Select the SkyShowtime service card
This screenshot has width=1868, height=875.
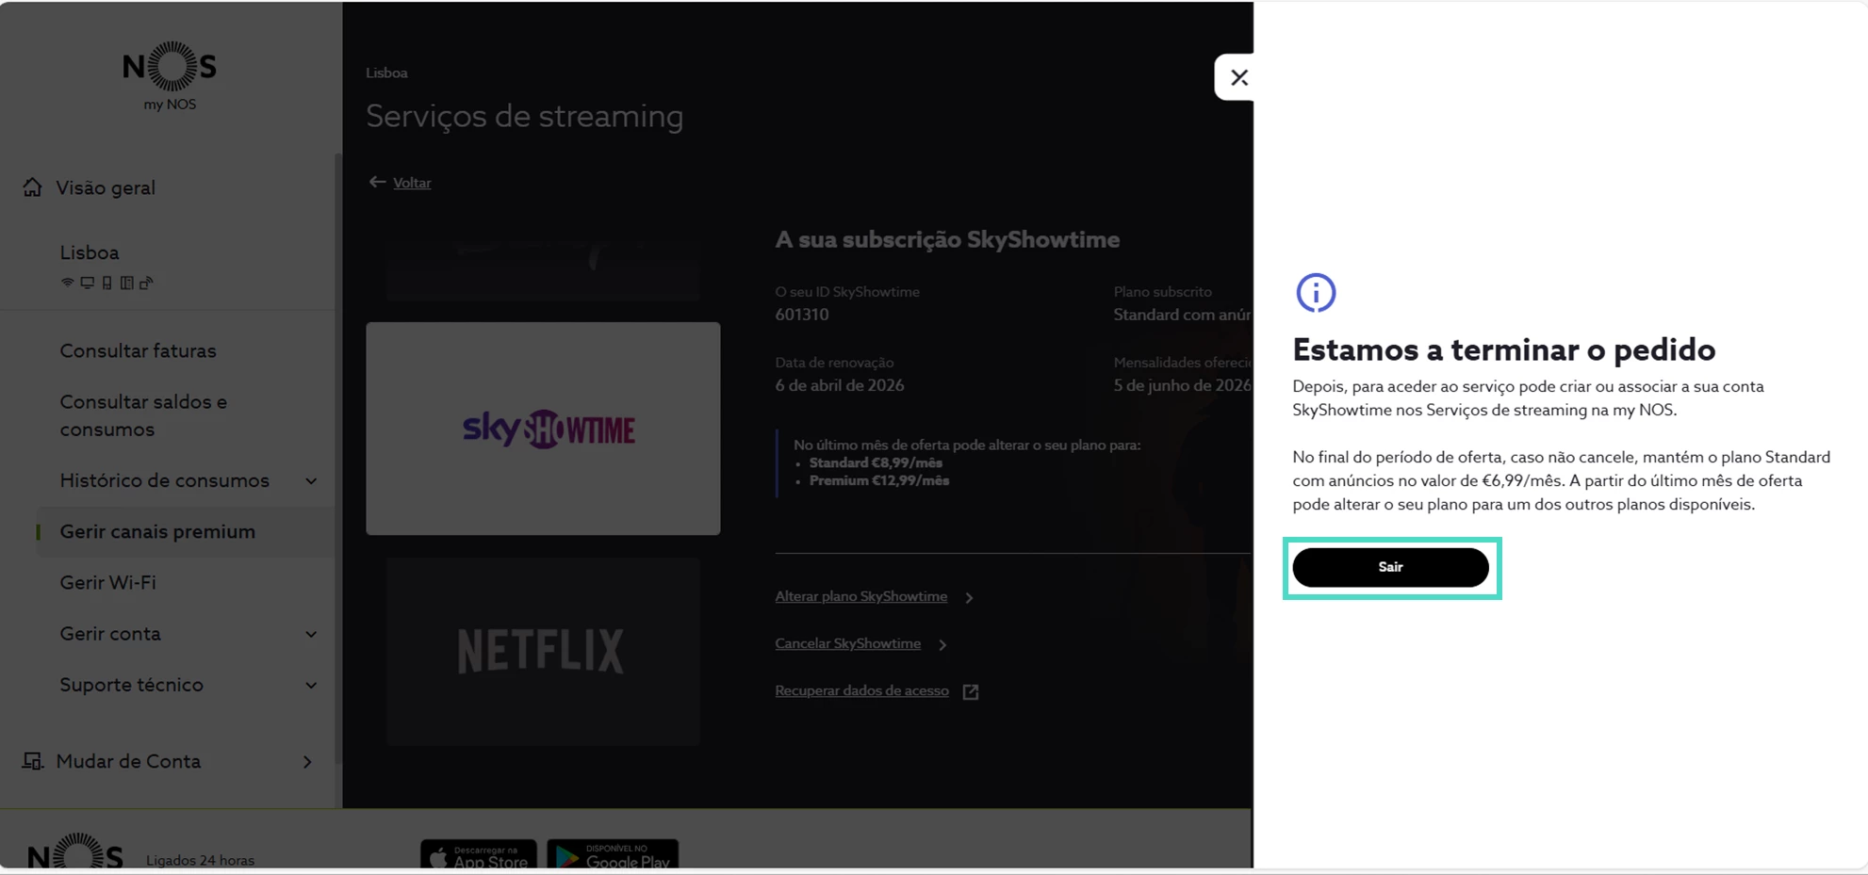coord(543,429)
